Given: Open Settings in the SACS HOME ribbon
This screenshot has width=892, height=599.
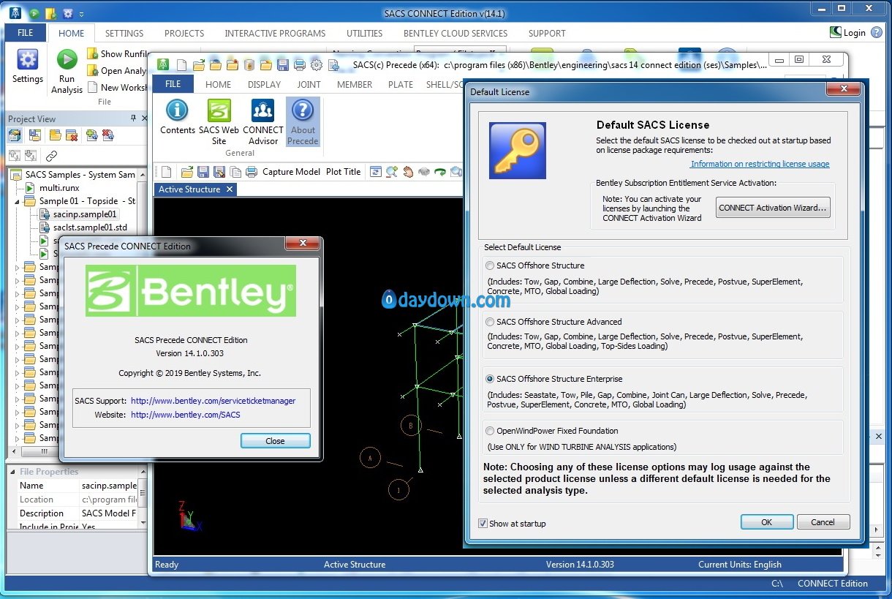Looking at the screenshot, I should tap(27, 67).
